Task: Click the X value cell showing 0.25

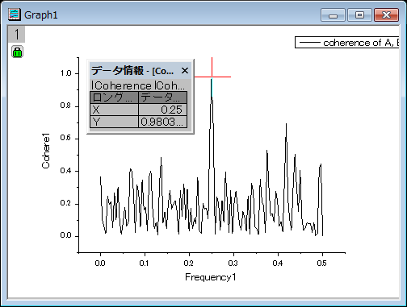Action: click(x=162, y=110)
